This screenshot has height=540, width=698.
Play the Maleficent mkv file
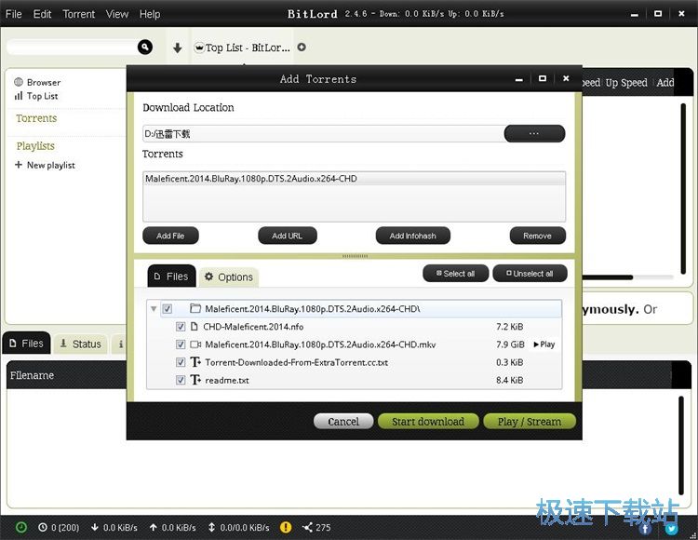(544, 344)
